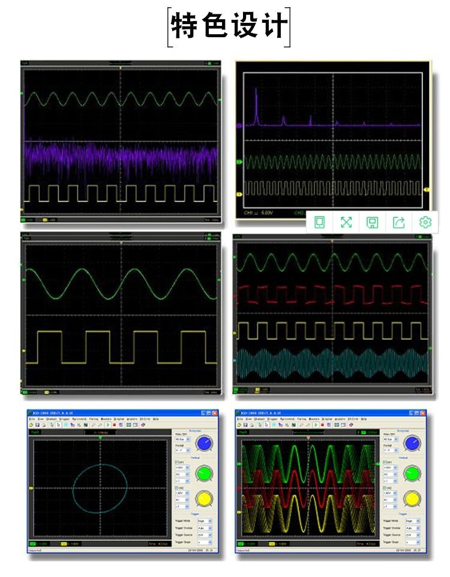This screenshot has width=450, height=577.
Task: Open the File menu in the ellipse scope window
Action: pyautogui.click(x=31, y=418)
